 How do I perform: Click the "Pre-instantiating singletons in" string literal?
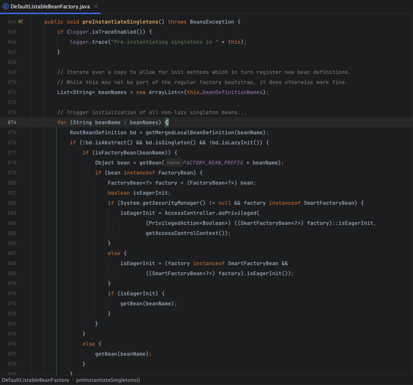(164, 42)
